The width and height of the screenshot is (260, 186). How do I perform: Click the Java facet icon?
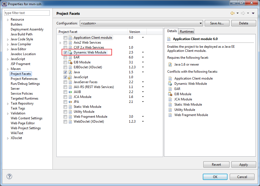coord(70,72)
